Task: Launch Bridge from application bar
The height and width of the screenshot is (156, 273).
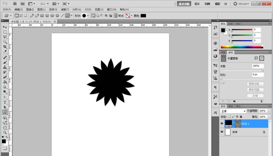Action: (x=15, y=4)
